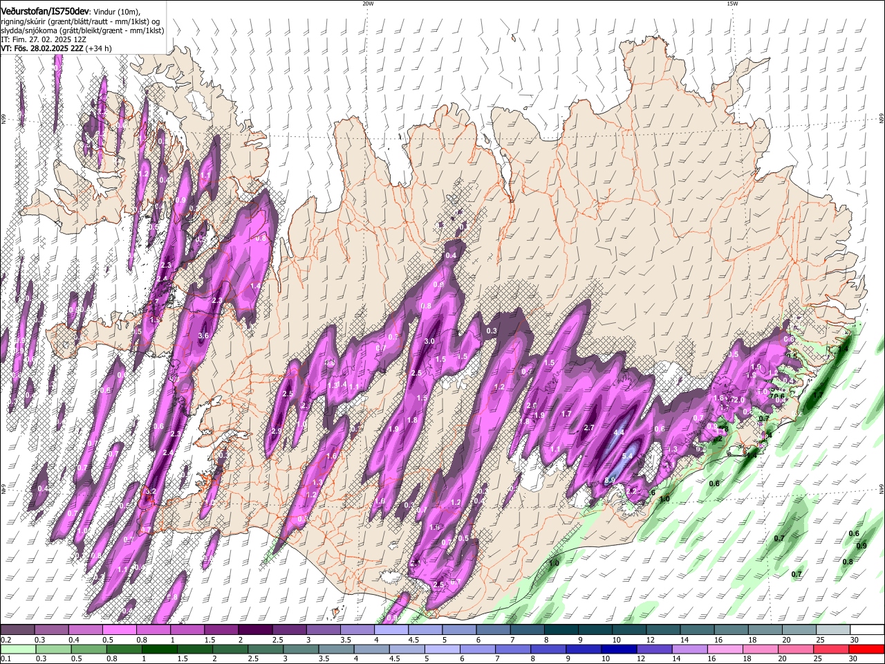Screen dimensions: 885x664
Task: Click the bright red 30 rain legend swatch
Action: [866, 649]
